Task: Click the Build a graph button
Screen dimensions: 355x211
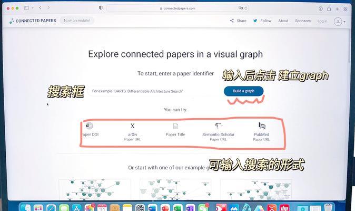Action: (244, 91)
